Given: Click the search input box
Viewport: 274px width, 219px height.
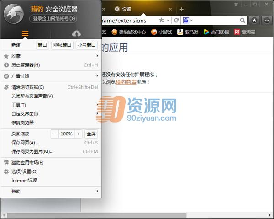Looking at the screenshot, I should click(216, 21).
